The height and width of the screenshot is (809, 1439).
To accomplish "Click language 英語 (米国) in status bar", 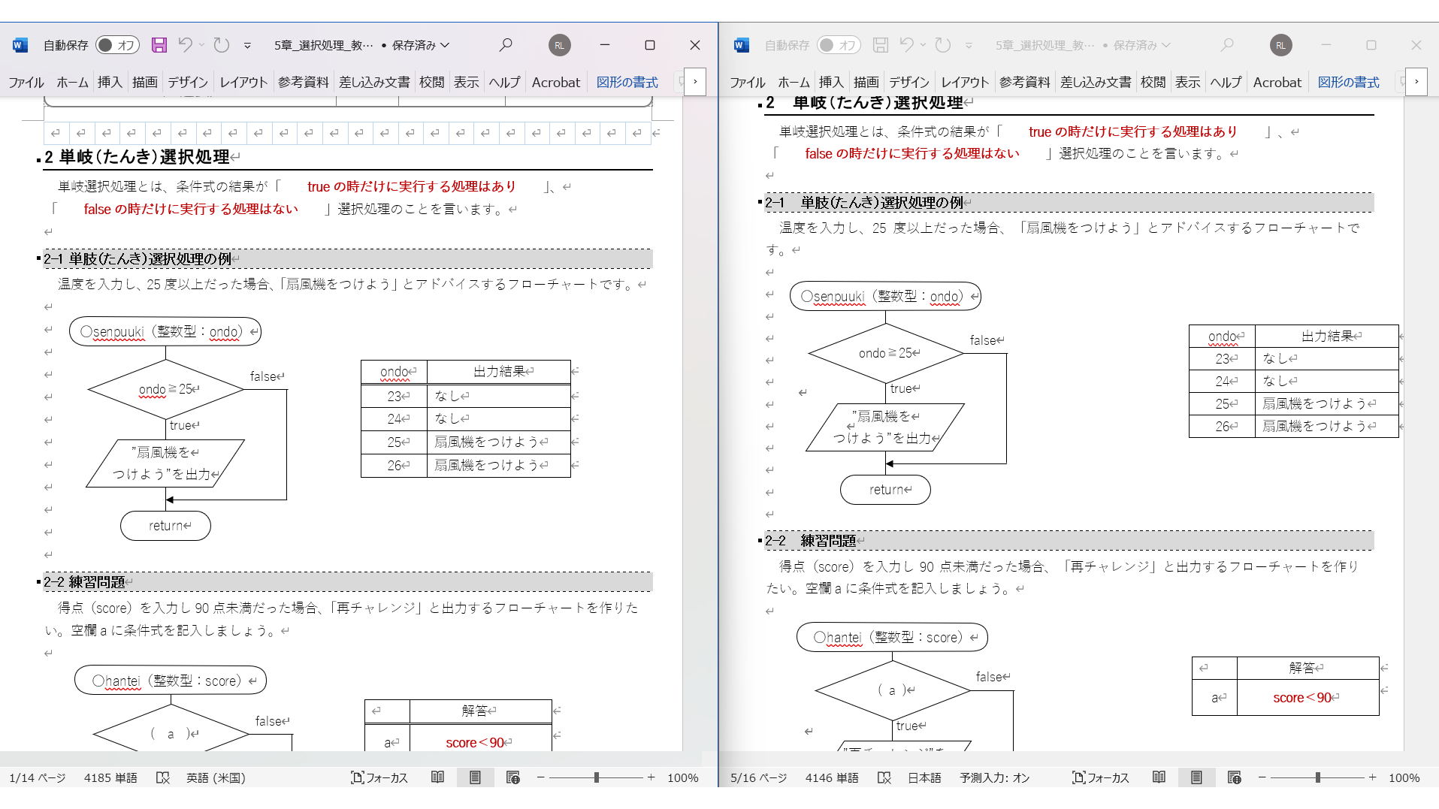I will coord(216,777).
